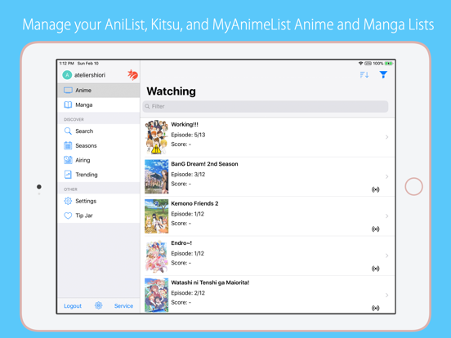Select the Anime monitor icon in sidebar
The image size is (451, 338).
click(68, 91)
